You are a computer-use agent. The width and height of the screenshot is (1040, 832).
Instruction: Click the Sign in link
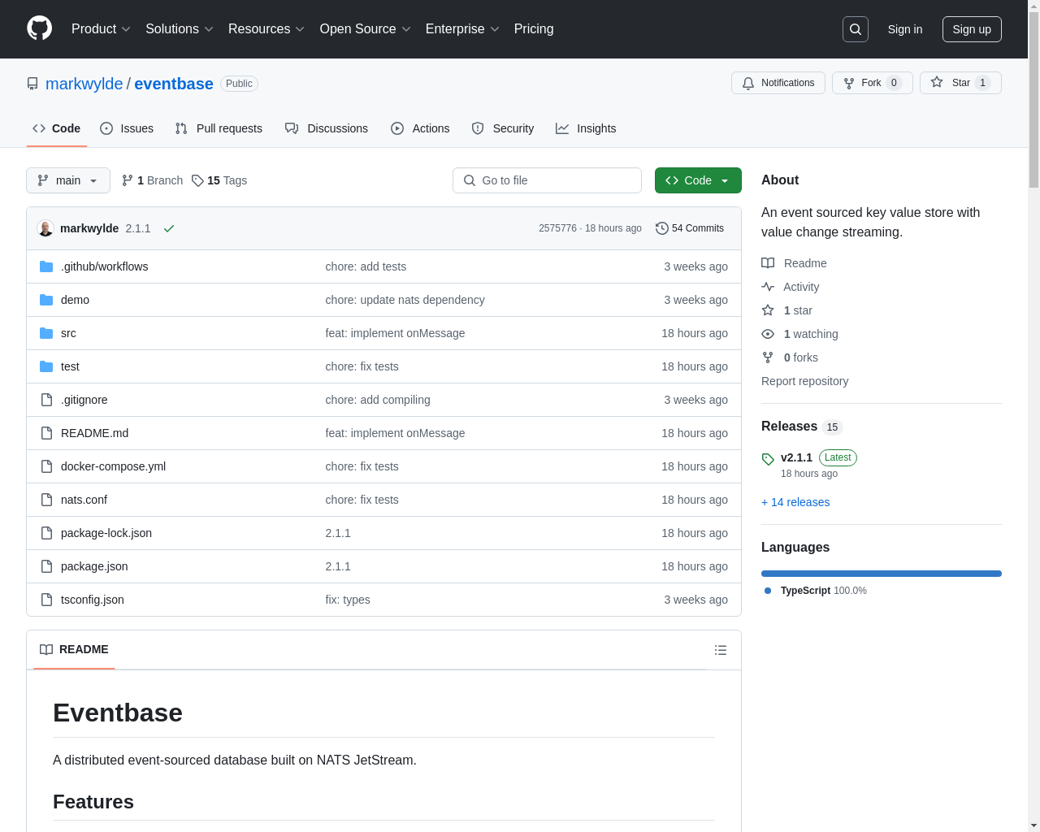pos(905,29)
